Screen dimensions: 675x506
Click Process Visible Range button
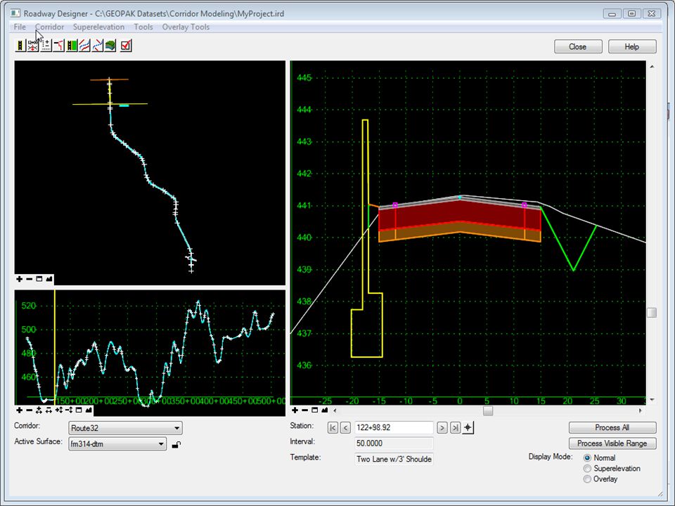[612, 443]
